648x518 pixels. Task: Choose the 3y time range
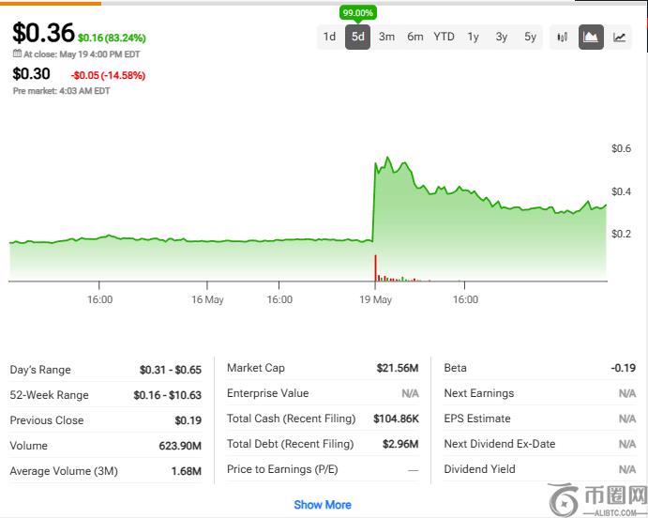[502, 38]
